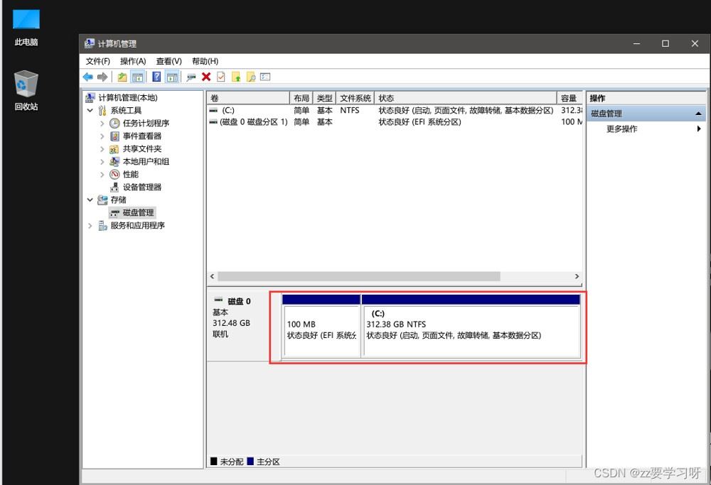Image resolution: width=711 pixels, height=485 pixels.
Task: Select 性能 in the tree
Action: (x=131, y=175)
